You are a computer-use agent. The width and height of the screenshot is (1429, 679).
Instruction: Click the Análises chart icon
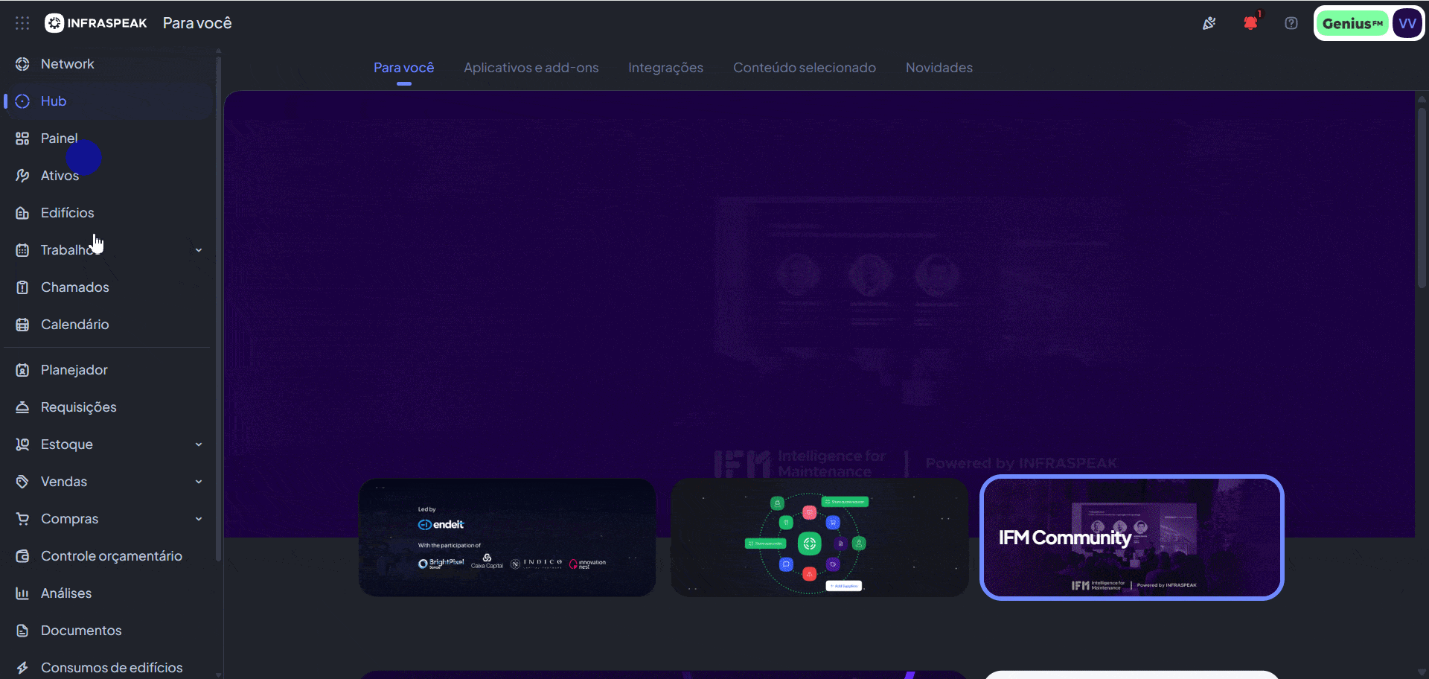click(x=22, y=593)
